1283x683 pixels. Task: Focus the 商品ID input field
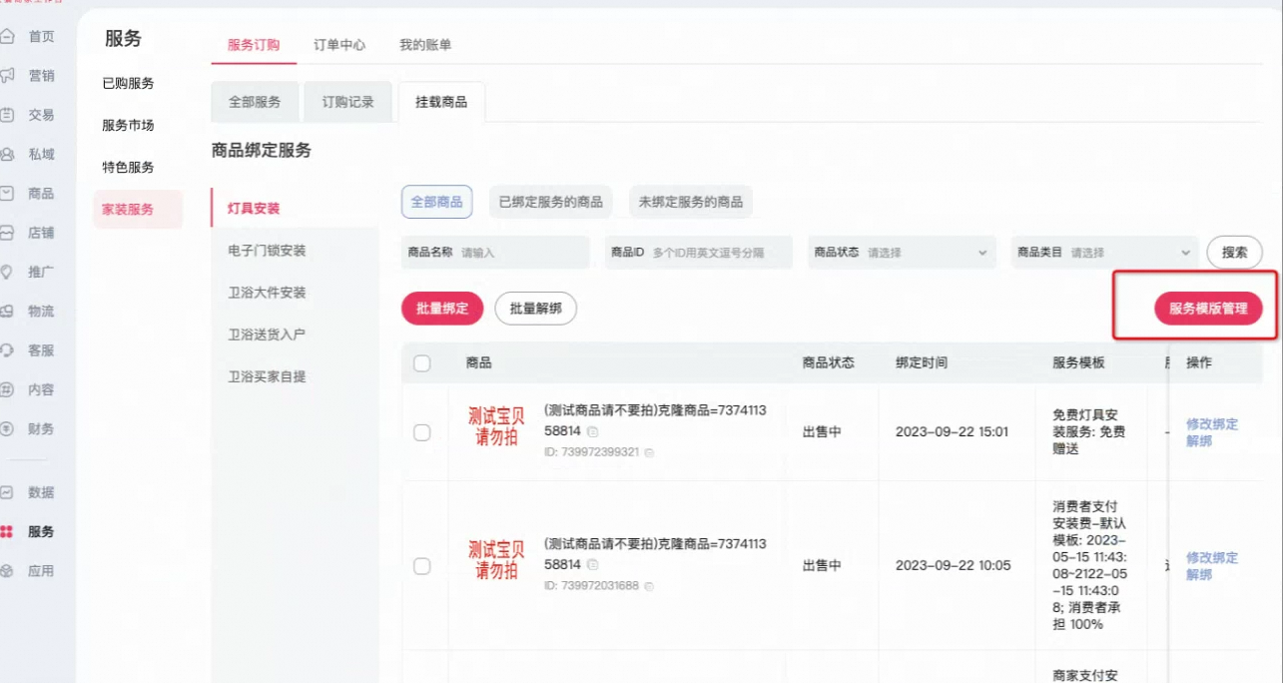699,253
